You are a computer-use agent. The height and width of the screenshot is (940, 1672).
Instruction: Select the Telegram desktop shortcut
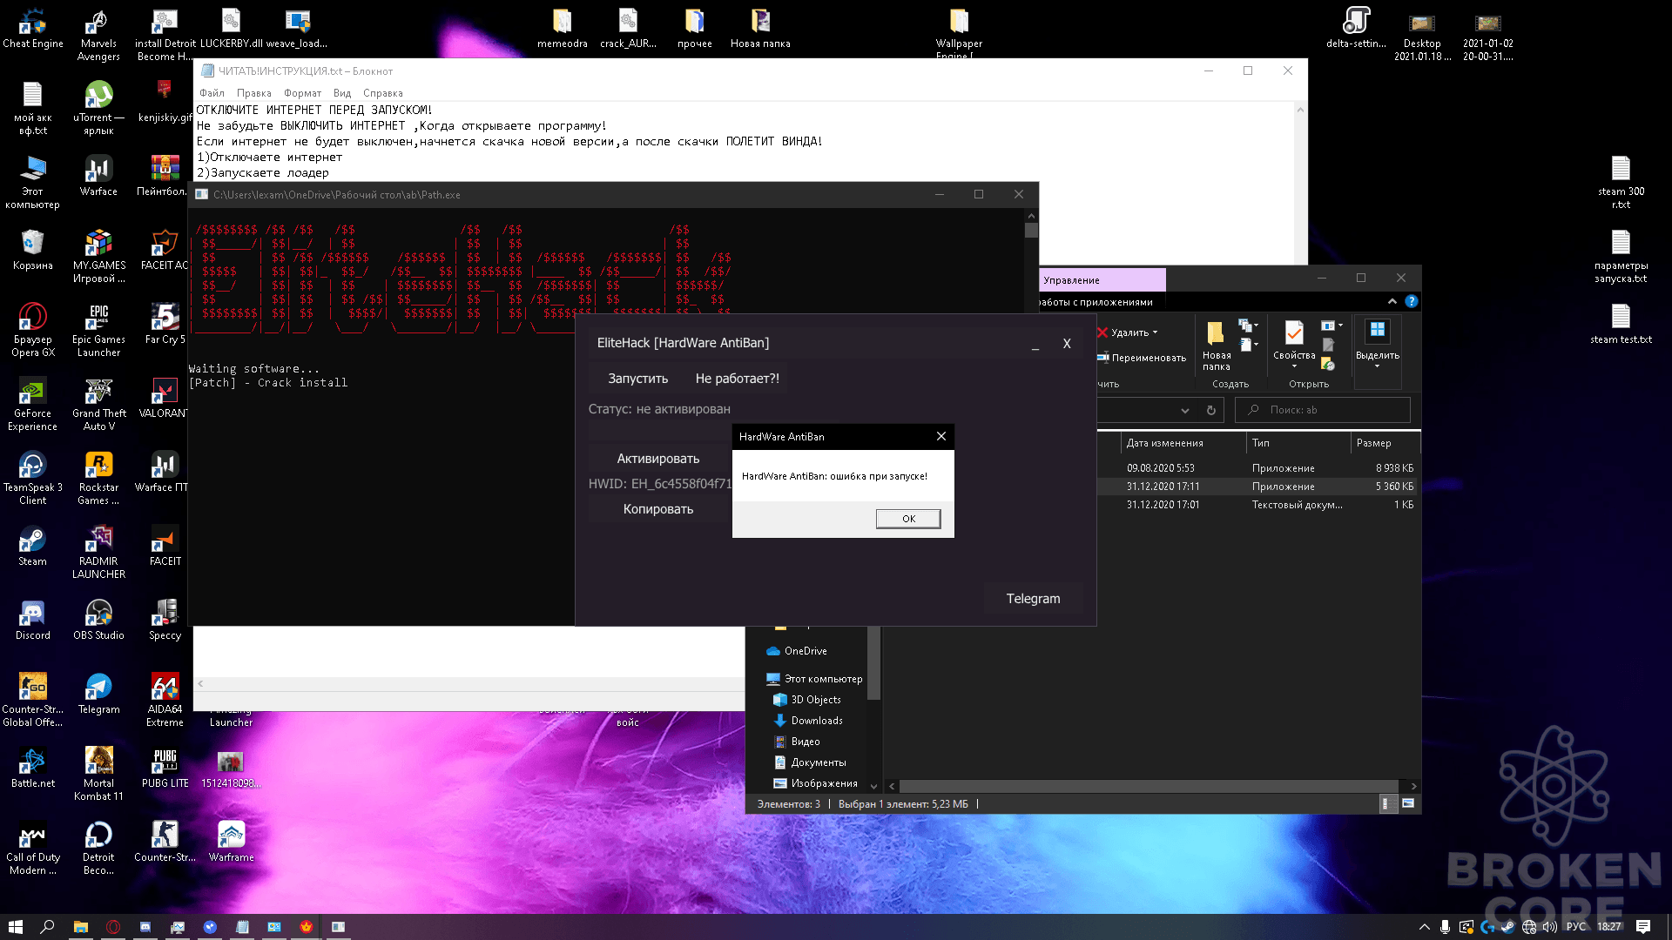tap(98, 695)
